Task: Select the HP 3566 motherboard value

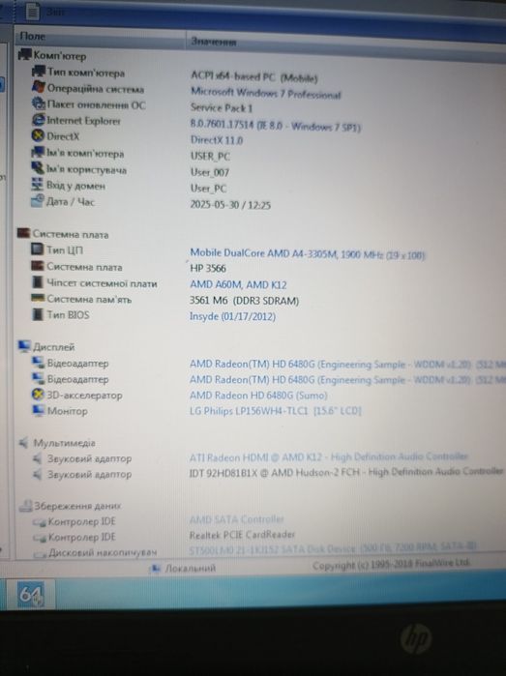Action: [208, 268]
